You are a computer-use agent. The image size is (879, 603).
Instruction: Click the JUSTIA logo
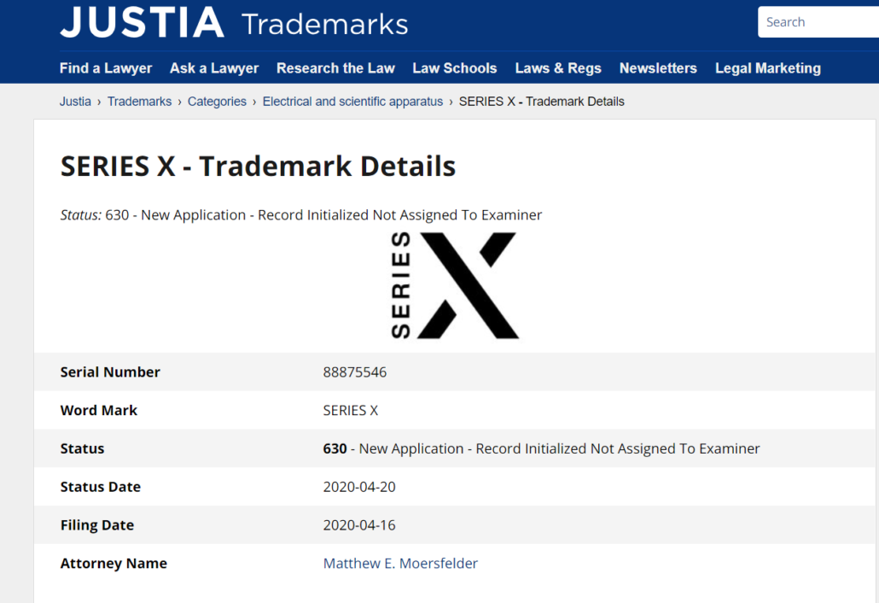click(x=142, y=23)
